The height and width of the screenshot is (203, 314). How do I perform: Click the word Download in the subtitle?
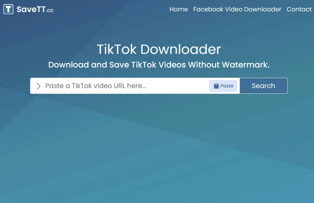pyautogui.click(x=68, y=65)
